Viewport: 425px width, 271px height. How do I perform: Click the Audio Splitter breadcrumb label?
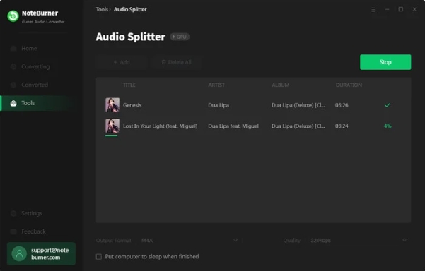pos(130,9)
